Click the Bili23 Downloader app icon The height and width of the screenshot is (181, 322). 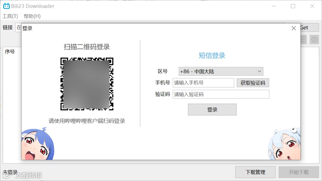(6, 6)
